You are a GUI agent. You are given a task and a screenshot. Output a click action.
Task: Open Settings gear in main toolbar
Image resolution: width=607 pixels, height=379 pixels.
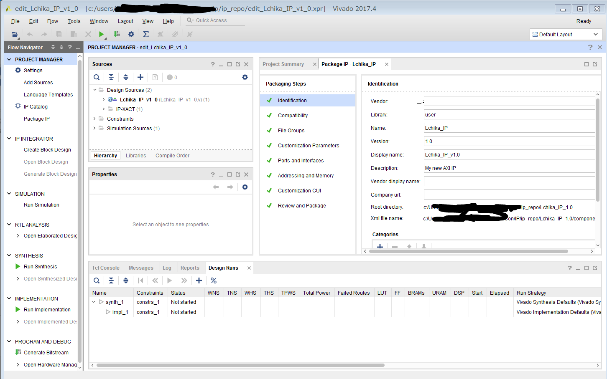tap(131, 34)
